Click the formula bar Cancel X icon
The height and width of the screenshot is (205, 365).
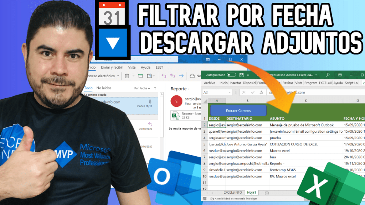pyautogui.click(x=244, y=93)
